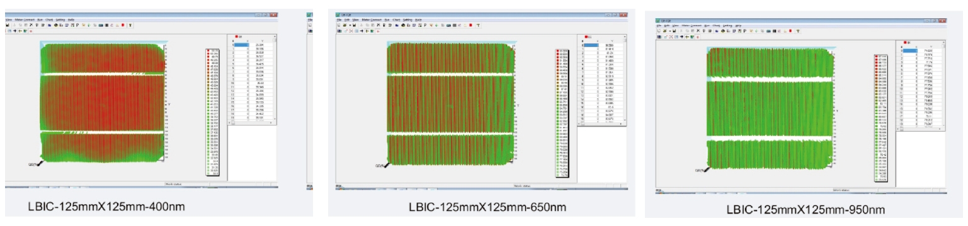Open the Chart menu in the 400nm window
Image resolution: width=968 pixels, height=226 pixels.
[49, 19]
